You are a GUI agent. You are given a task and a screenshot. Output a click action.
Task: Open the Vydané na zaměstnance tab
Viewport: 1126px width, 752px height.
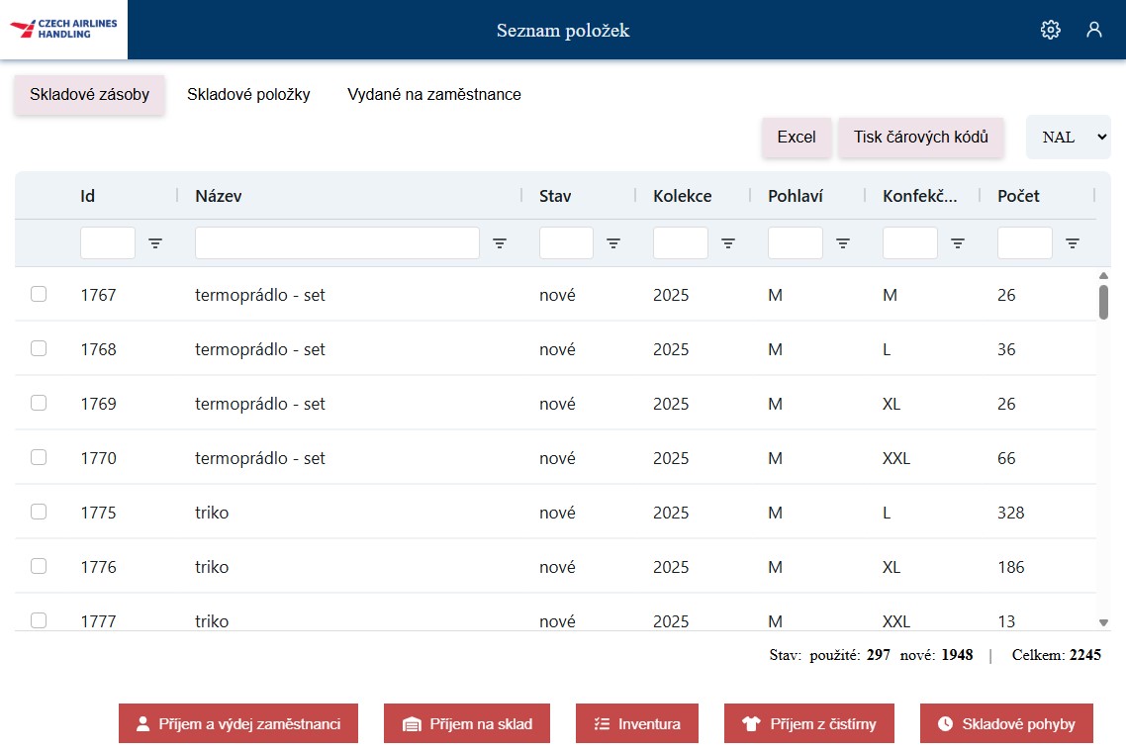coord(433,95)
